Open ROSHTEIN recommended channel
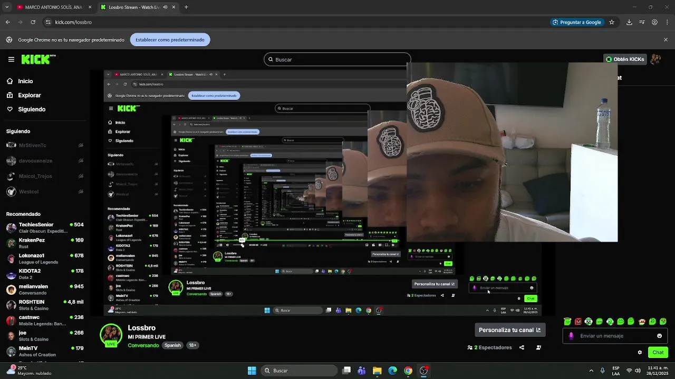The image size is (675, 379). pos(45,305)
